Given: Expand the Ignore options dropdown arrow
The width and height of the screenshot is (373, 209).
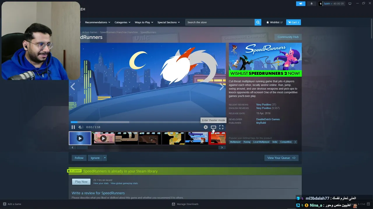Looking at the screenshot, I should tap(105, 158).
